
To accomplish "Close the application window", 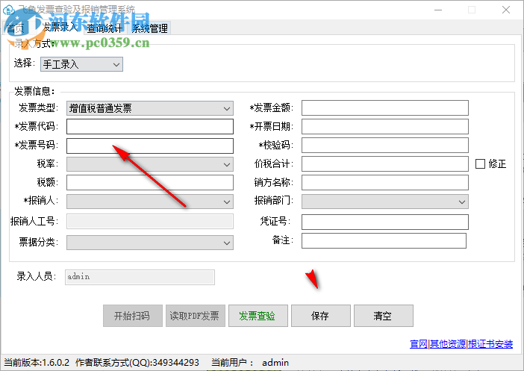I will coord(506,10).
